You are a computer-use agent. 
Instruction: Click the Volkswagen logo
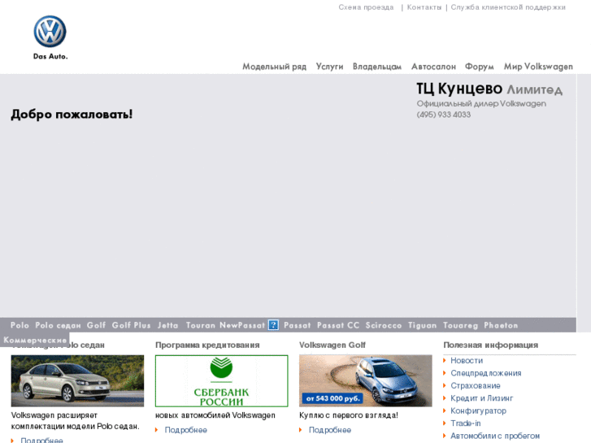point(50,32)
